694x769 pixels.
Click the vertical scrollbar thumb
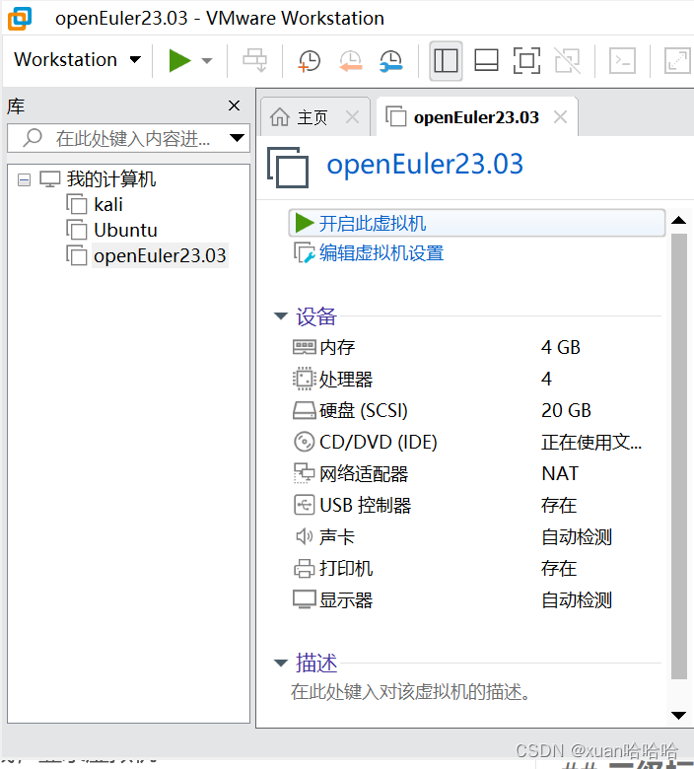click(679, 456)
